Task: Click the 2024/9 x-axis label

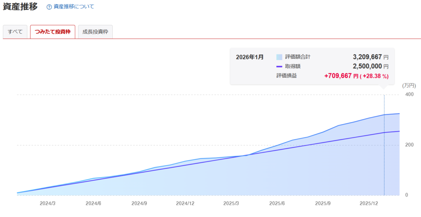Action: (x=139, y=203)
